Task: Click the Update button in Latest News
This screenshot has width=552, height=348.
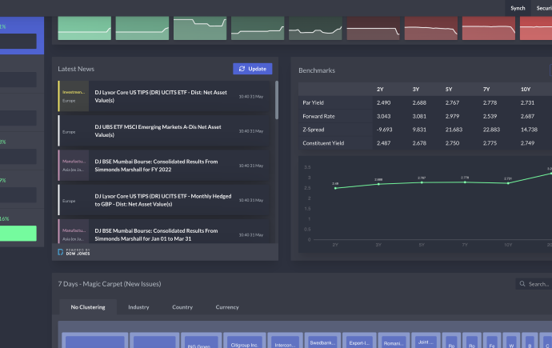Action: (x=253, y=69)
